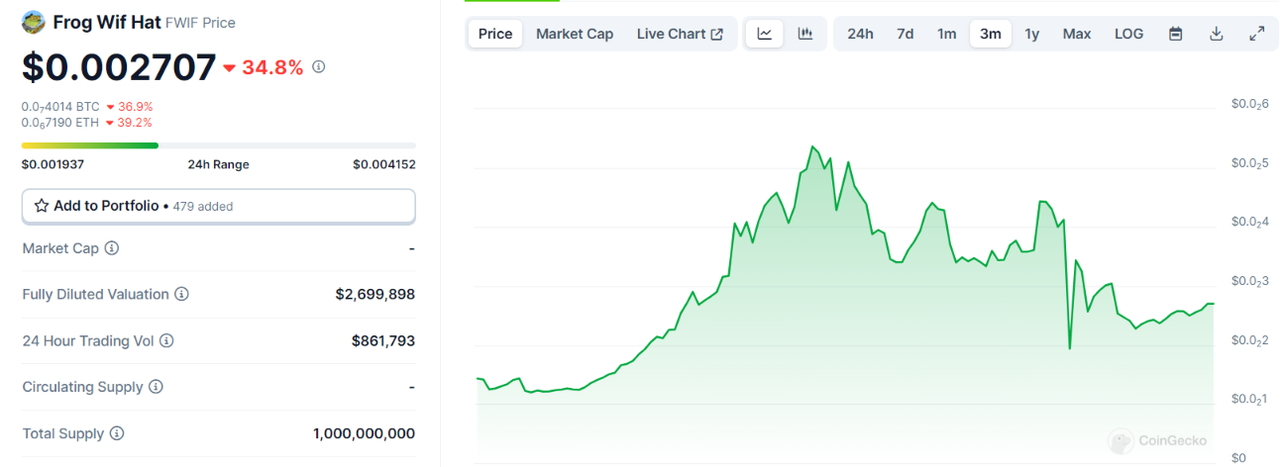Select the Market Cap chart tab

tap(575, 34)
